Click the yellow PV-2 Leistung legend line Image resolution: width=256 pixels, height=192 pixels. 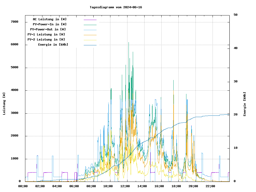(90, 40)
